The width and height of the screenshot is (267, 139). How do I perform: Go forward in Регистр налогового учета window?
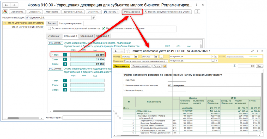pos(122,51)
